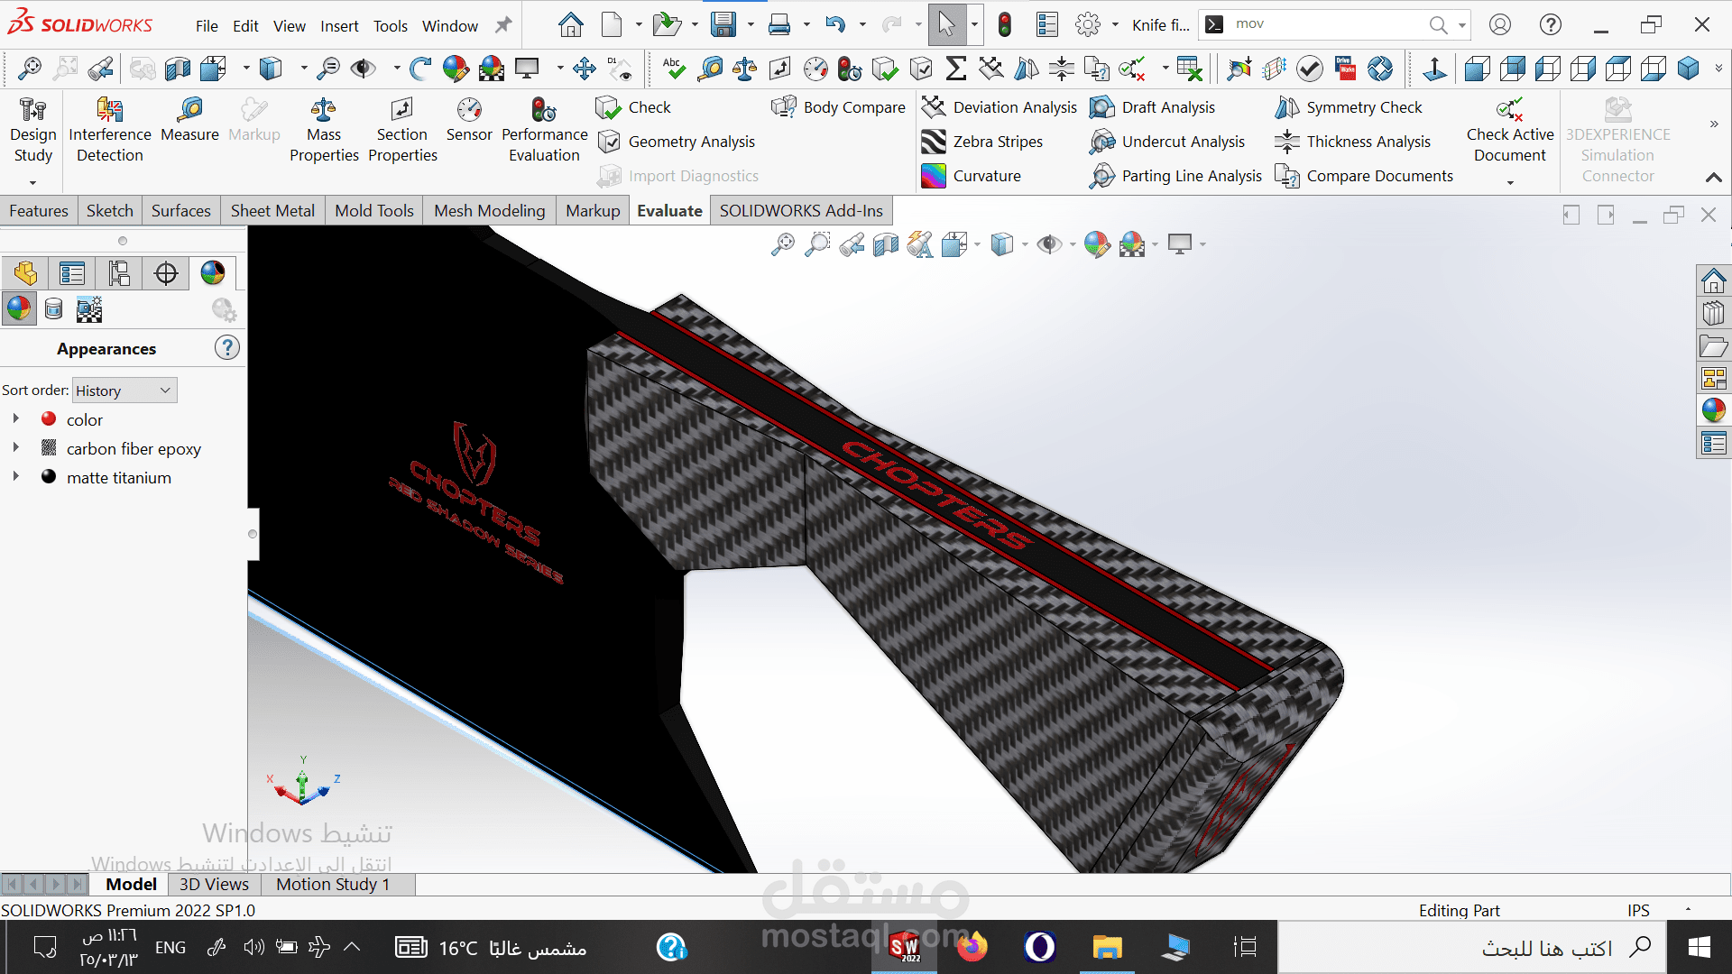Open Thickness Analysis
1732x974 pixels.
1353,142
